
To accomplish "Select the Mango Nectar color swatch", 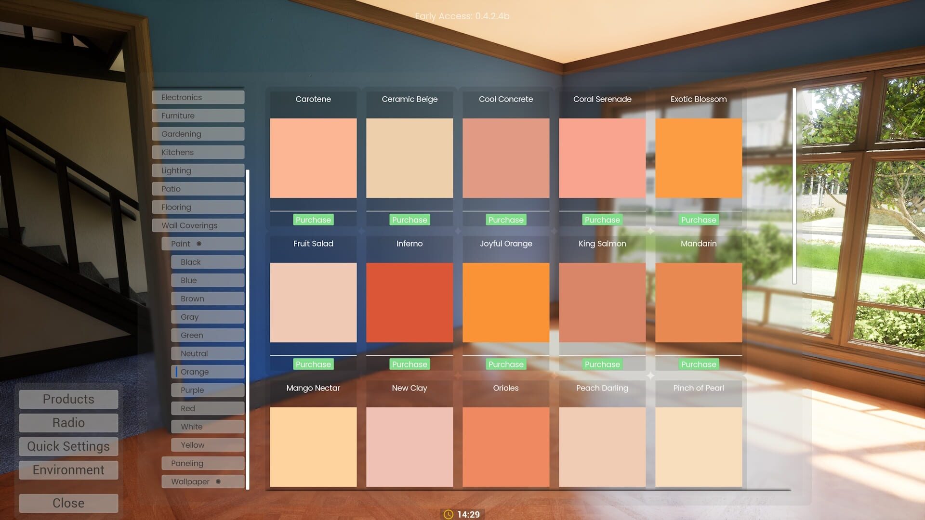I will [313, 447].
